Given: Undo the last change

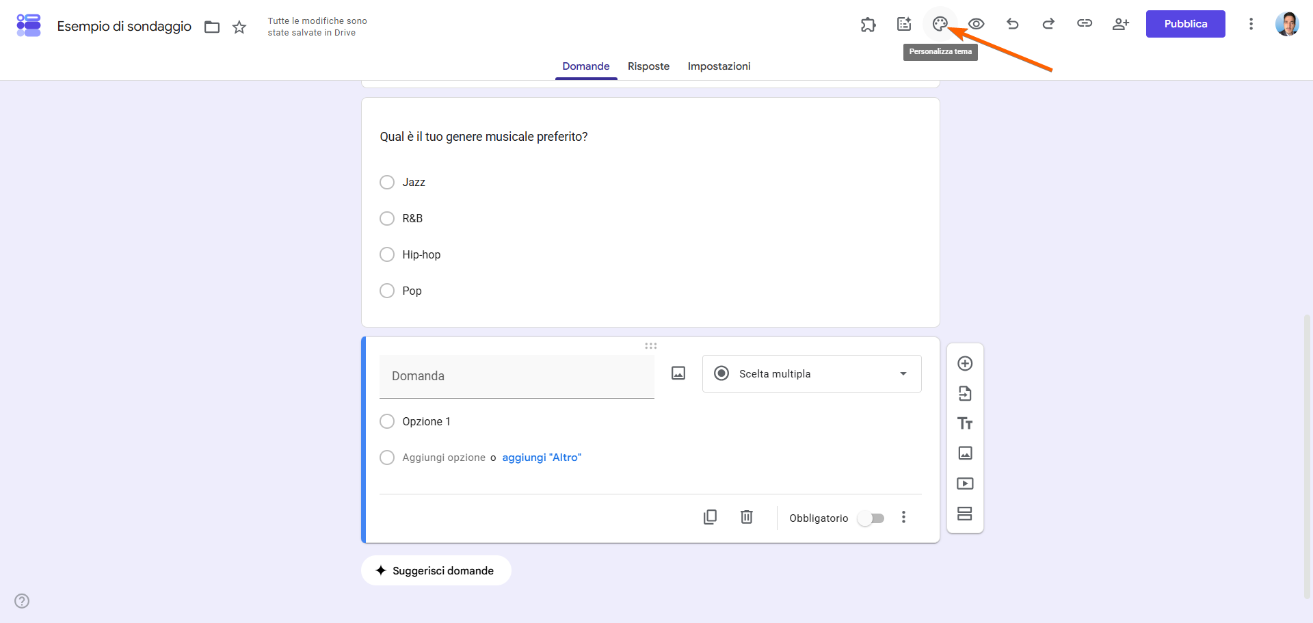Looking at the screenshot, I should pos(1013,24).
